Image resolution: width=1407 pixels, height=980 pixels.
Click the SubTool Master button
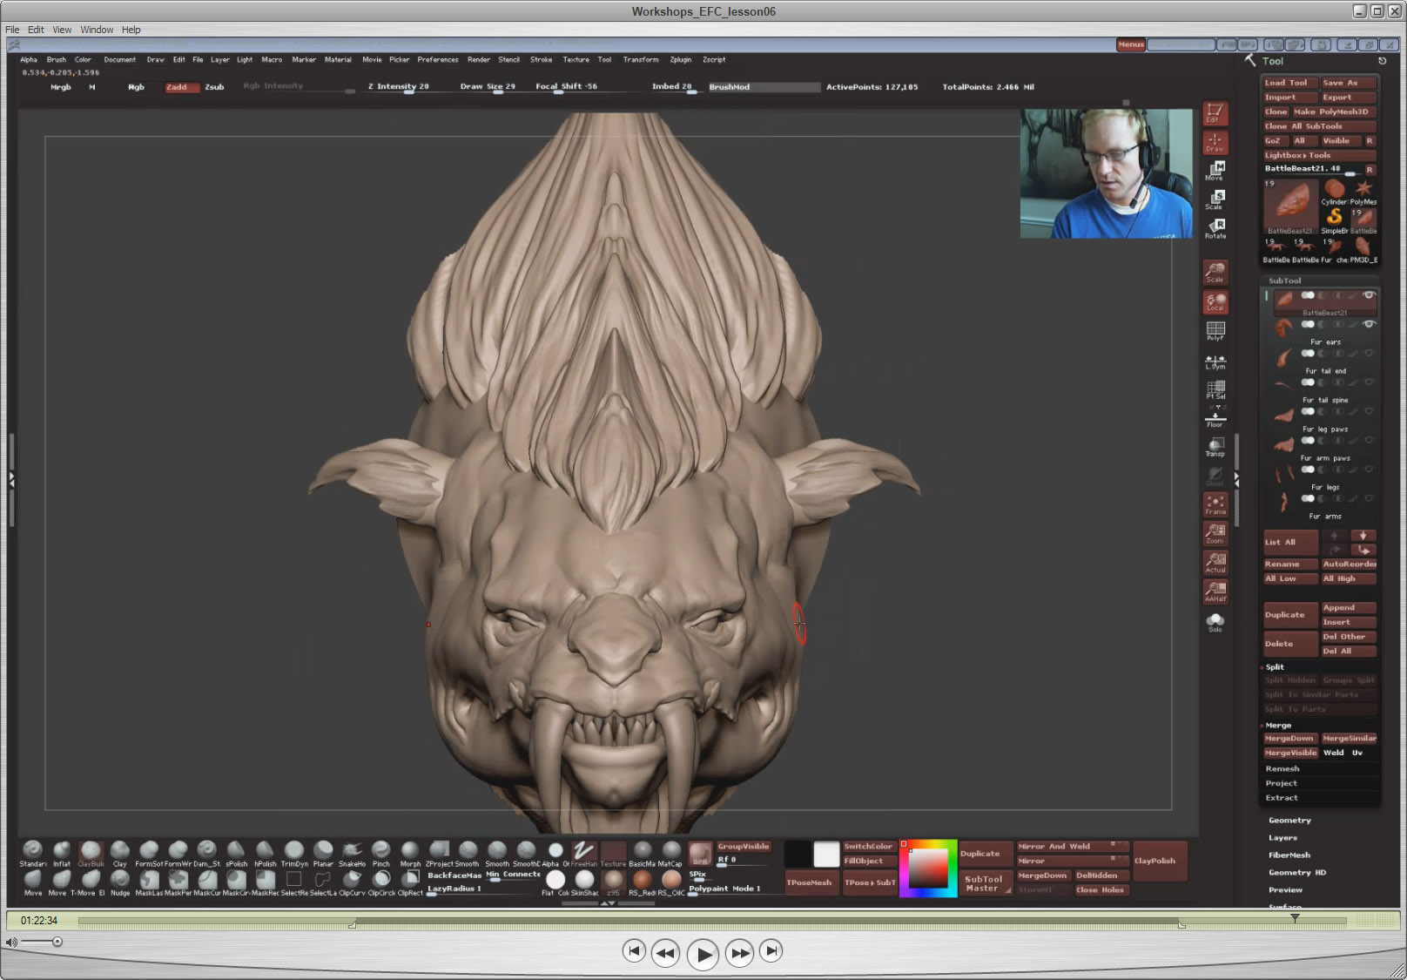[x=985, y=882]
